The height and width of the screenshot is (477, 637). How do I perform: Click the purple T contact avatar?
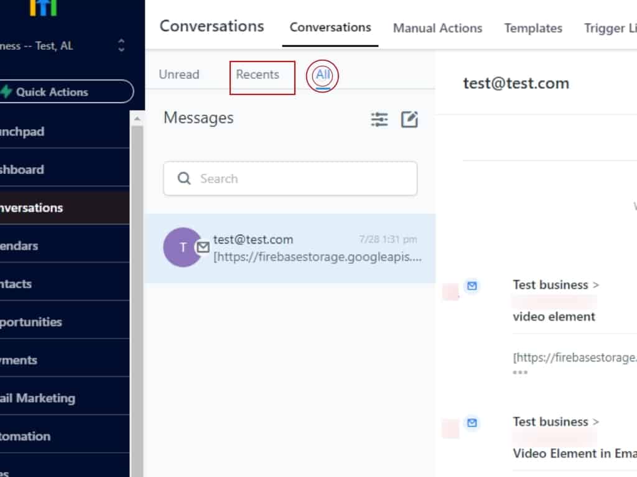[x=182, y=247]
